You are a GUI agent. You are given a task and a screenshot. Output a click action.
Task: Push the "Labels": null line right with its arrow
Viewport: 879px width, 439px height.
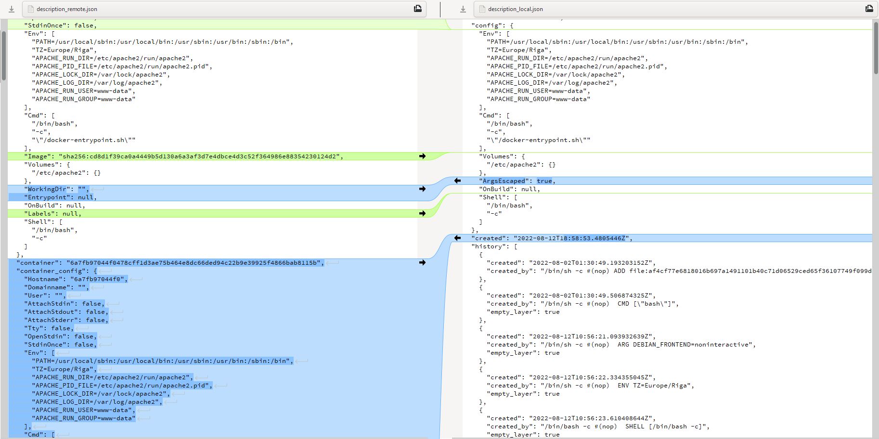click(x=422, y=214)
